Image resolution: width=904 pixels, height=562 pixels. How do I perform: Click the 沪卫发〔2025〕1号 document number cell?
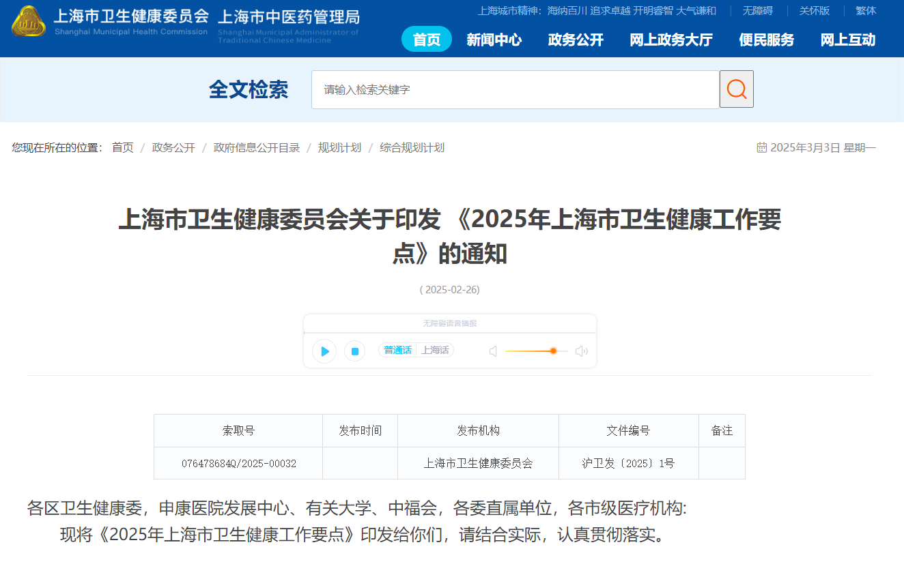628,463
